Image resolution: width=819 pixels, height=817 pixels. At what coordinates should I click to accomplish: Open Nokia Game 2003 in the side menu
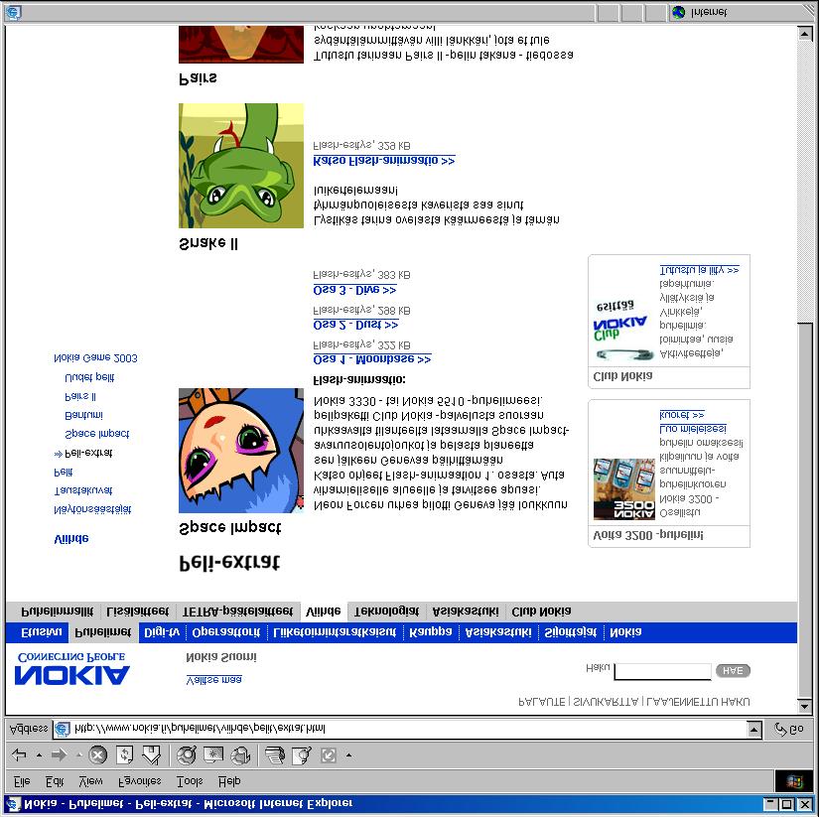[95, 358]
